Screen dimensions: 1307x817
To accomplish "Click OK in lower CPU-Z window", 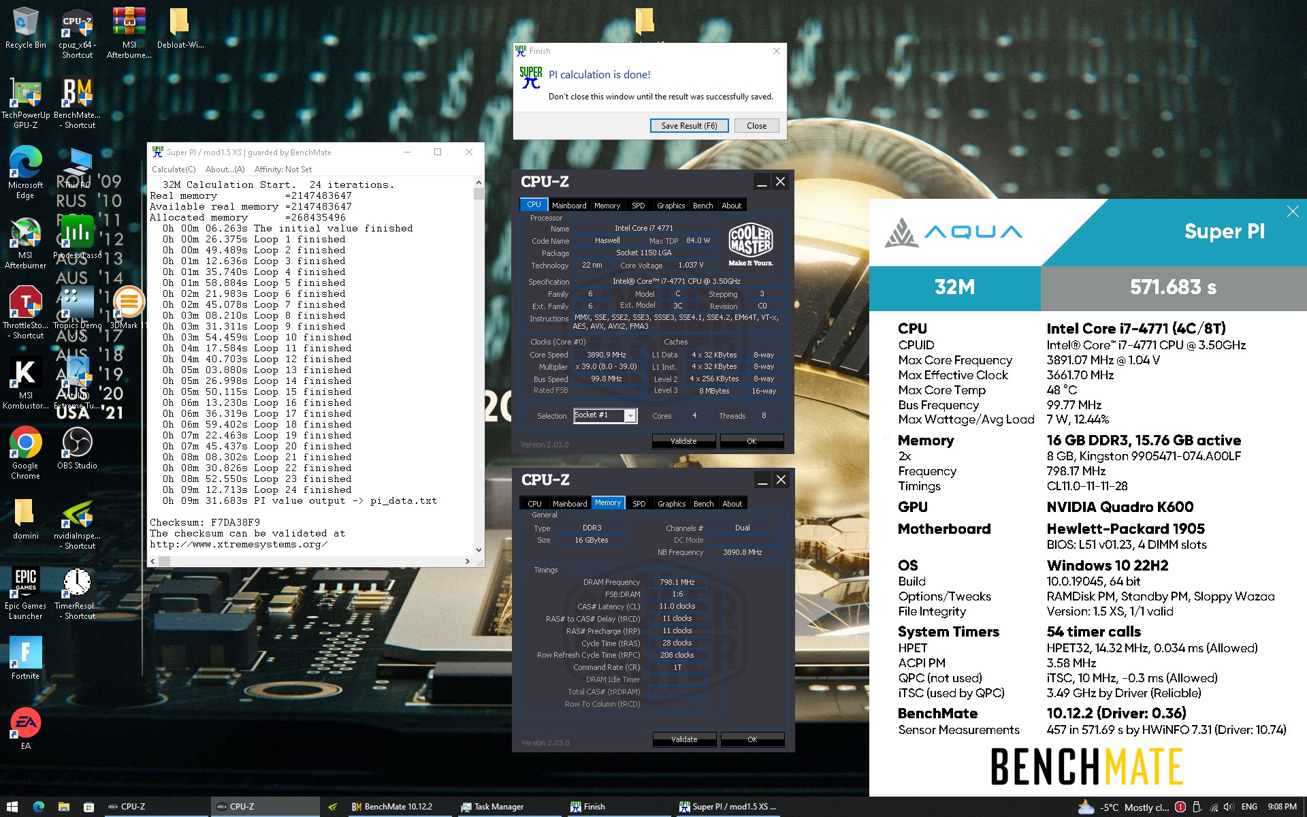I will tap(752, 739).
